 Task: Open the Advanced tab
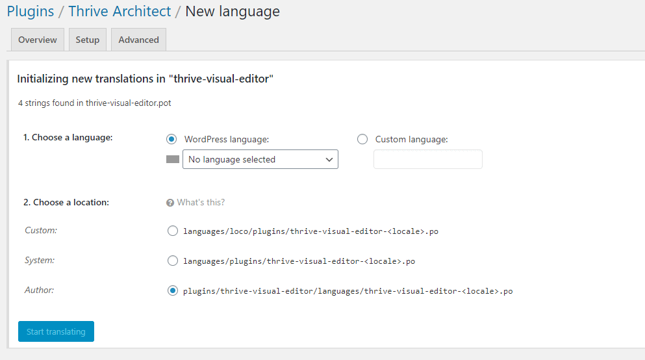pyautogui.click(x=138, y=40)
